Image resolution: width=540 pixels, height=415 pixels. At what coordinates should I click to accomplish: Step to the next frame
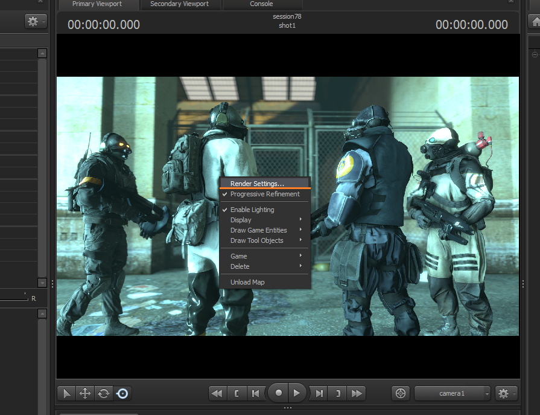pos(319,393)
